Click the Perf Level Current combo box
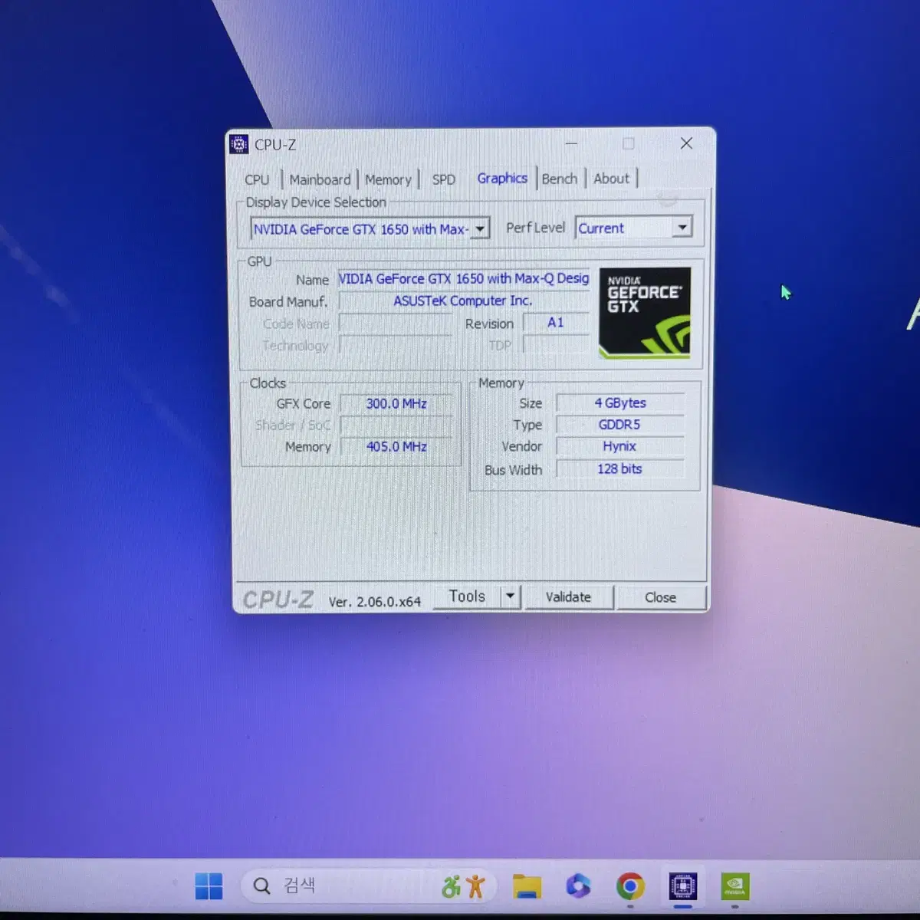 (x=634, y=228)
